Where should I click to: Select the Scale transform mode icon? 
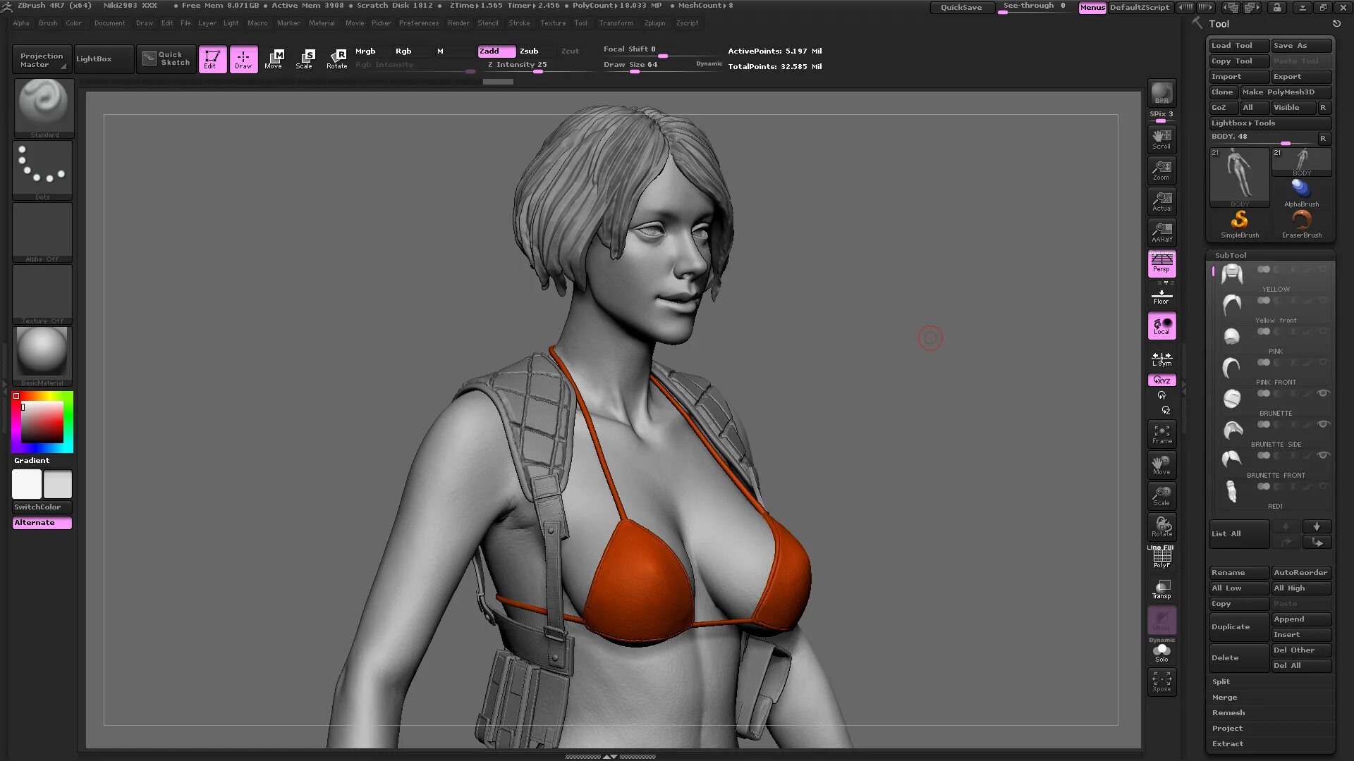[x=305, y=58]
